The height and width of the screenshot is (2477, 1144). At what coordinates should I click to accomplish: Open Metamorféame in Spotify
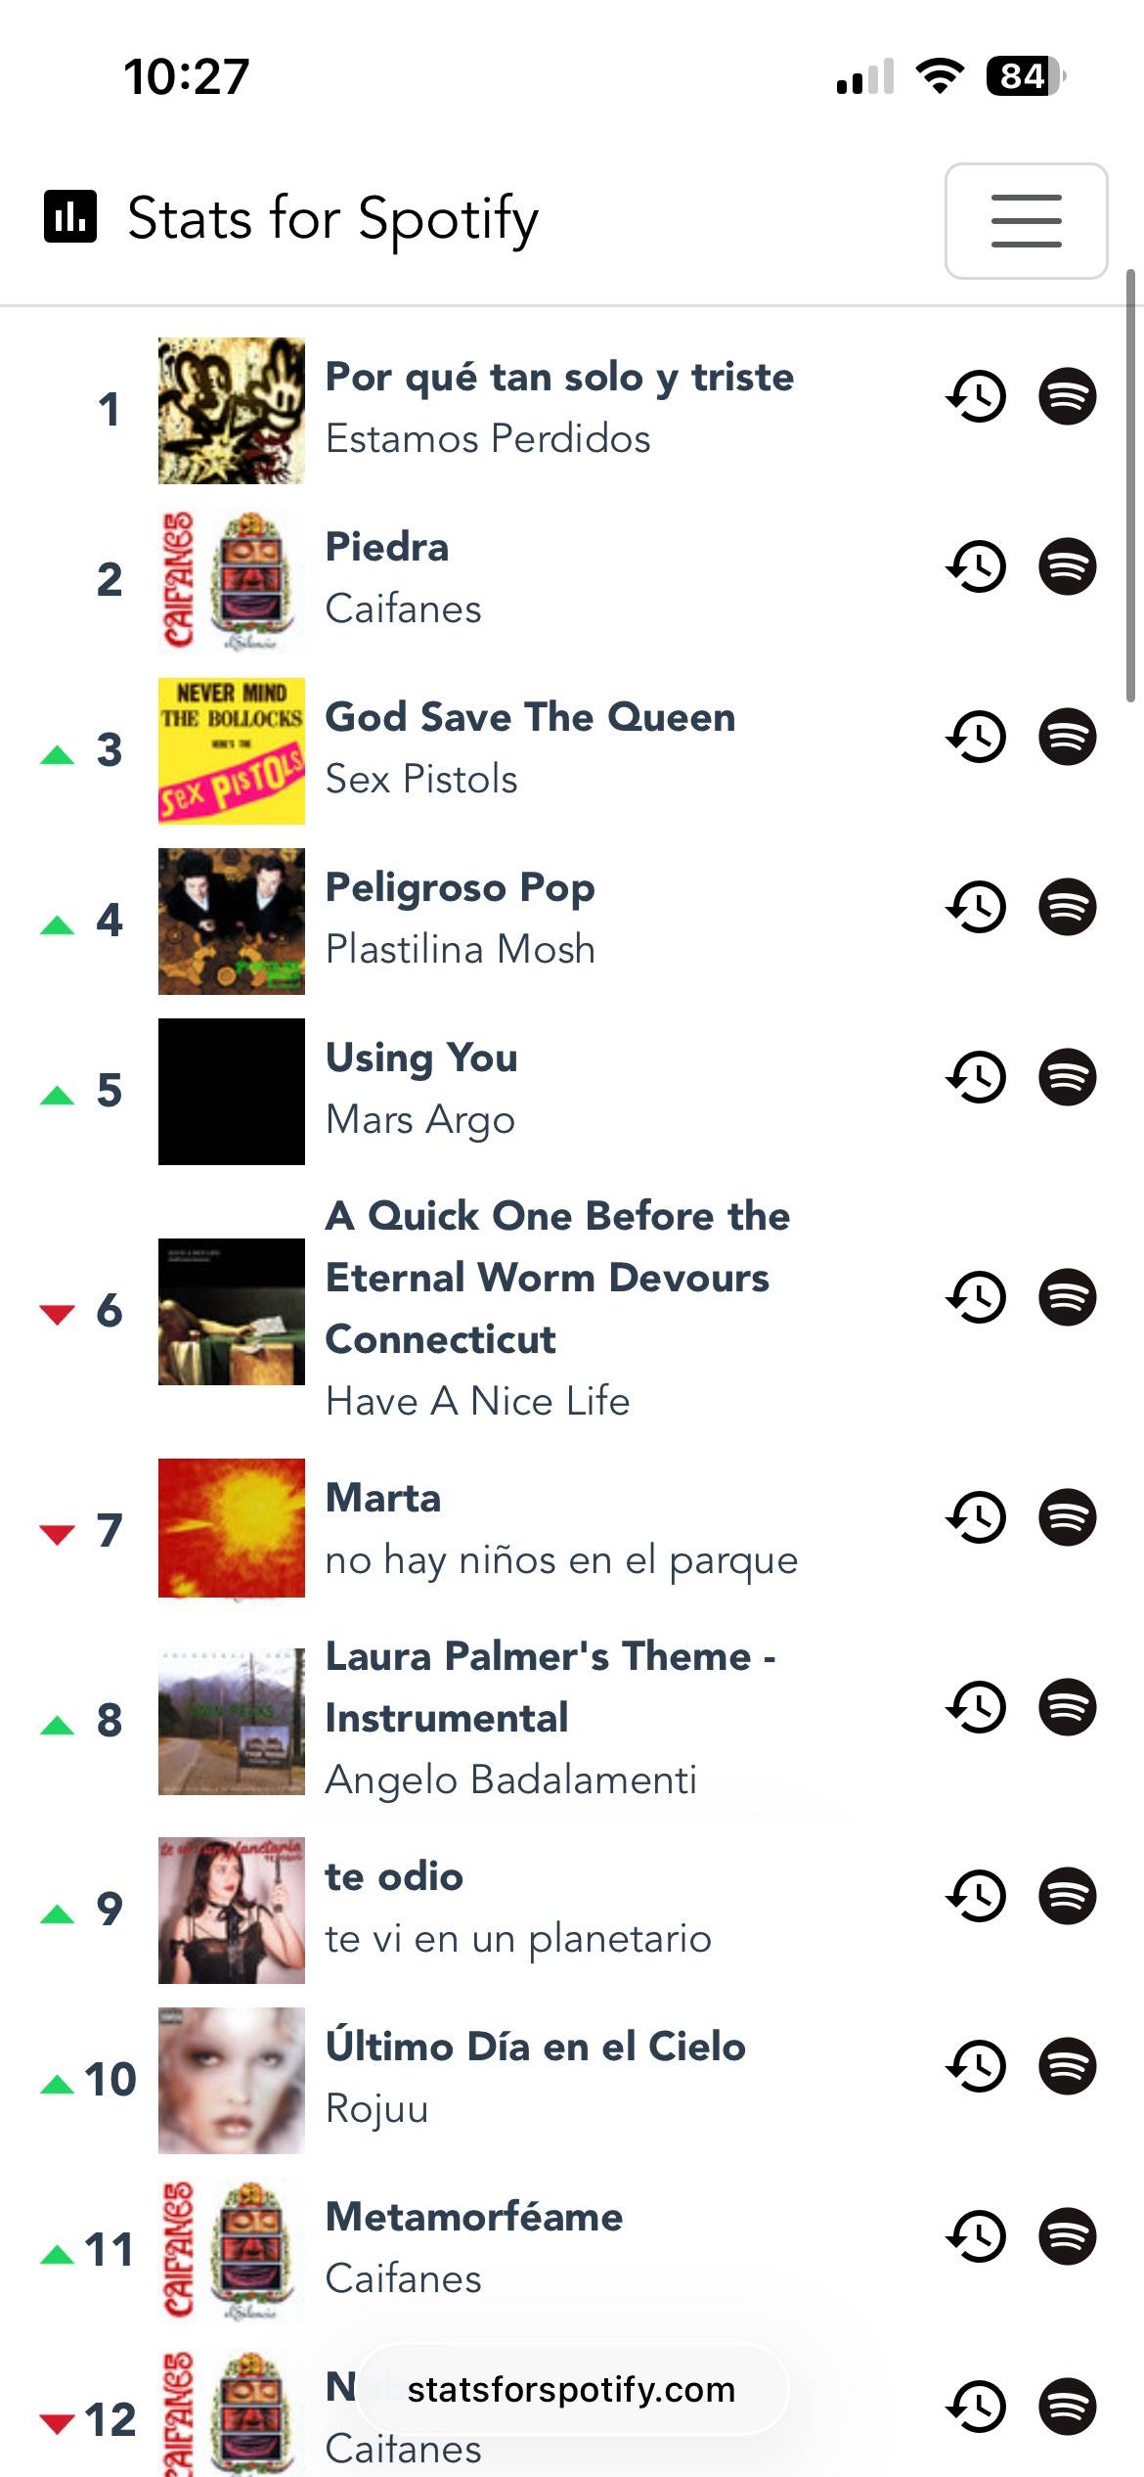click(x=1067, y=2236)
